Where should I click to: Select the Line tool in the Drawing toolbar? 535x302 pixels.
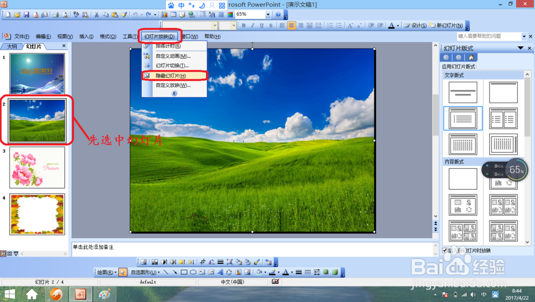click(166, 272)
